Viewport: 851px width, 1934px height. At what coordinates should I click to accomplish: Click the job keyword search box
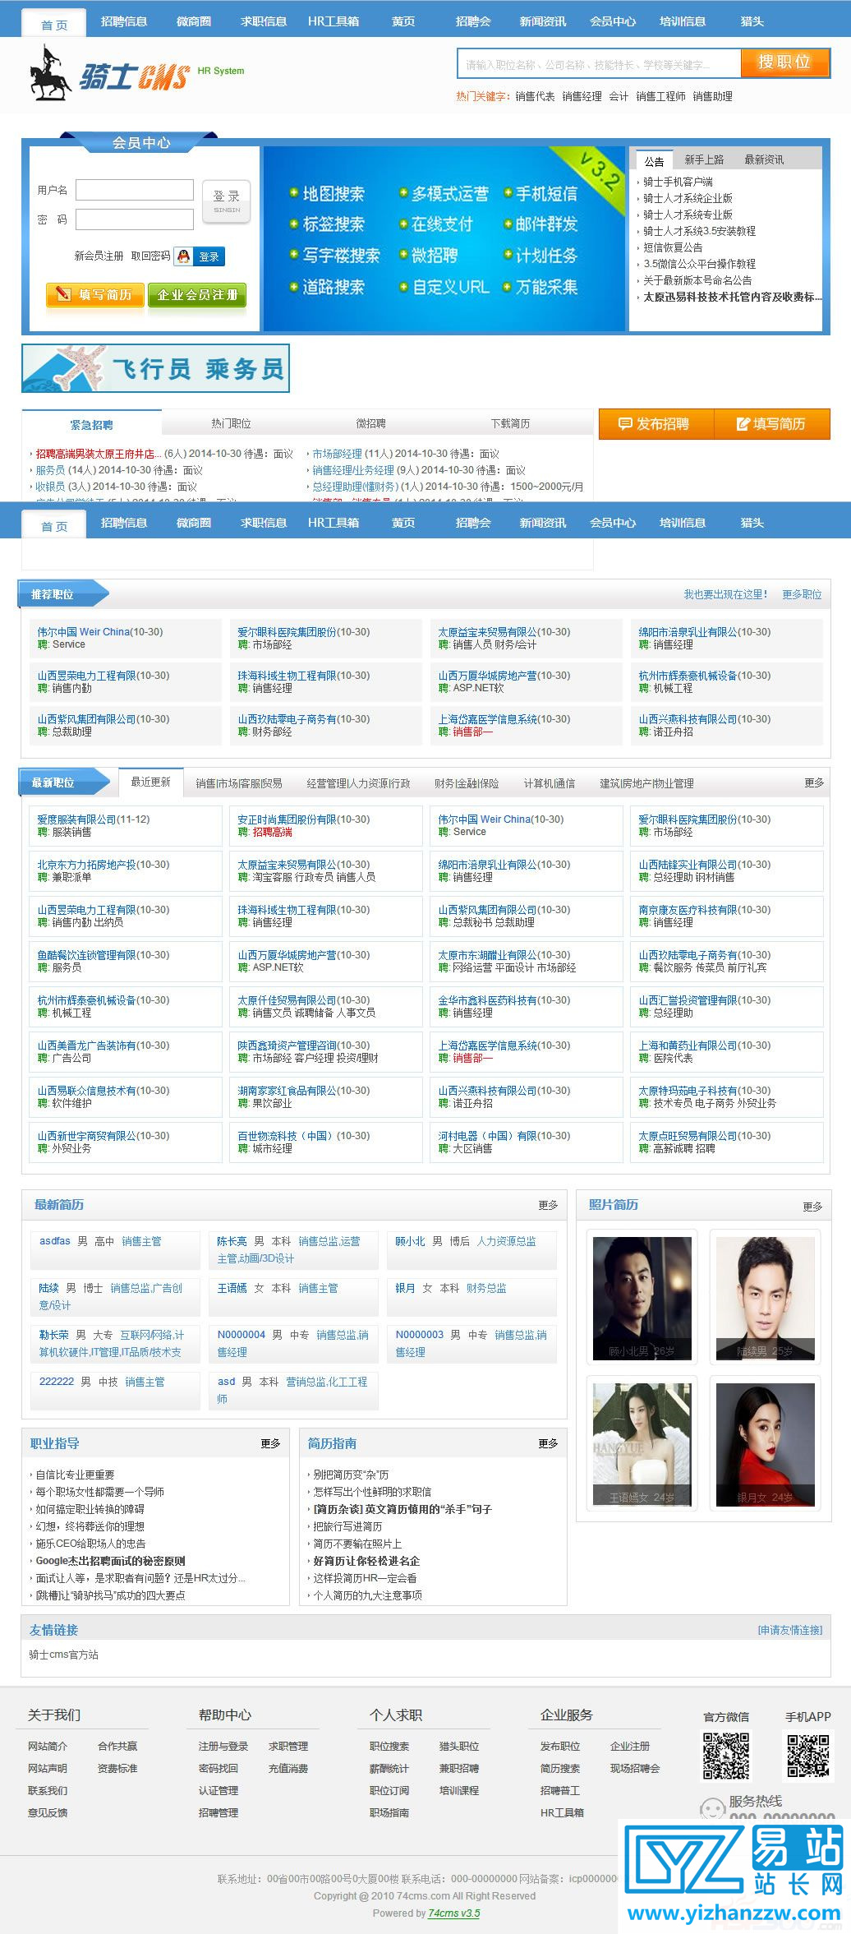point(598,64)
